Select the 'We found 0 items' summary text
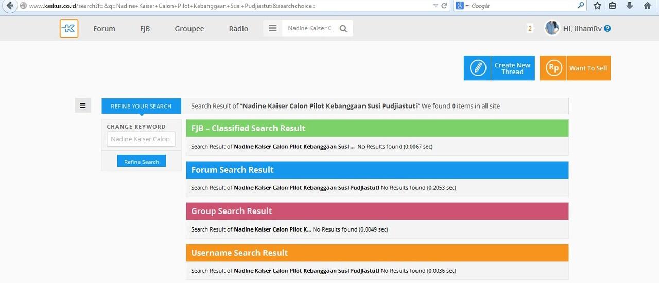Viewport: 659px width, 283px height. [x=448, y=106]
